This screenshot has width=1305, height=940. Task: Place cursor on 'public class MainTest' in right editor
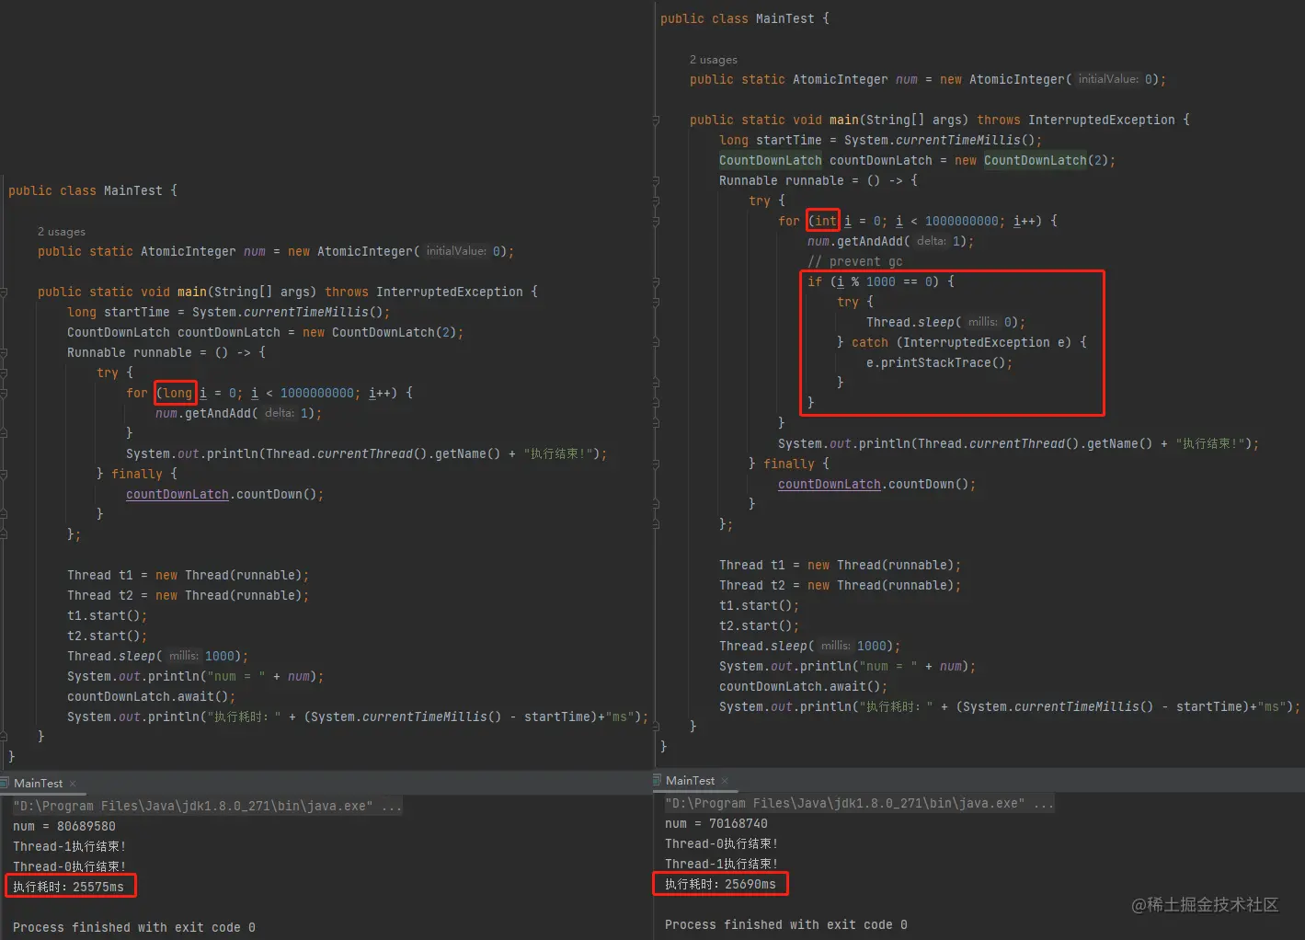pyautogui.click(x=738, y=18)
